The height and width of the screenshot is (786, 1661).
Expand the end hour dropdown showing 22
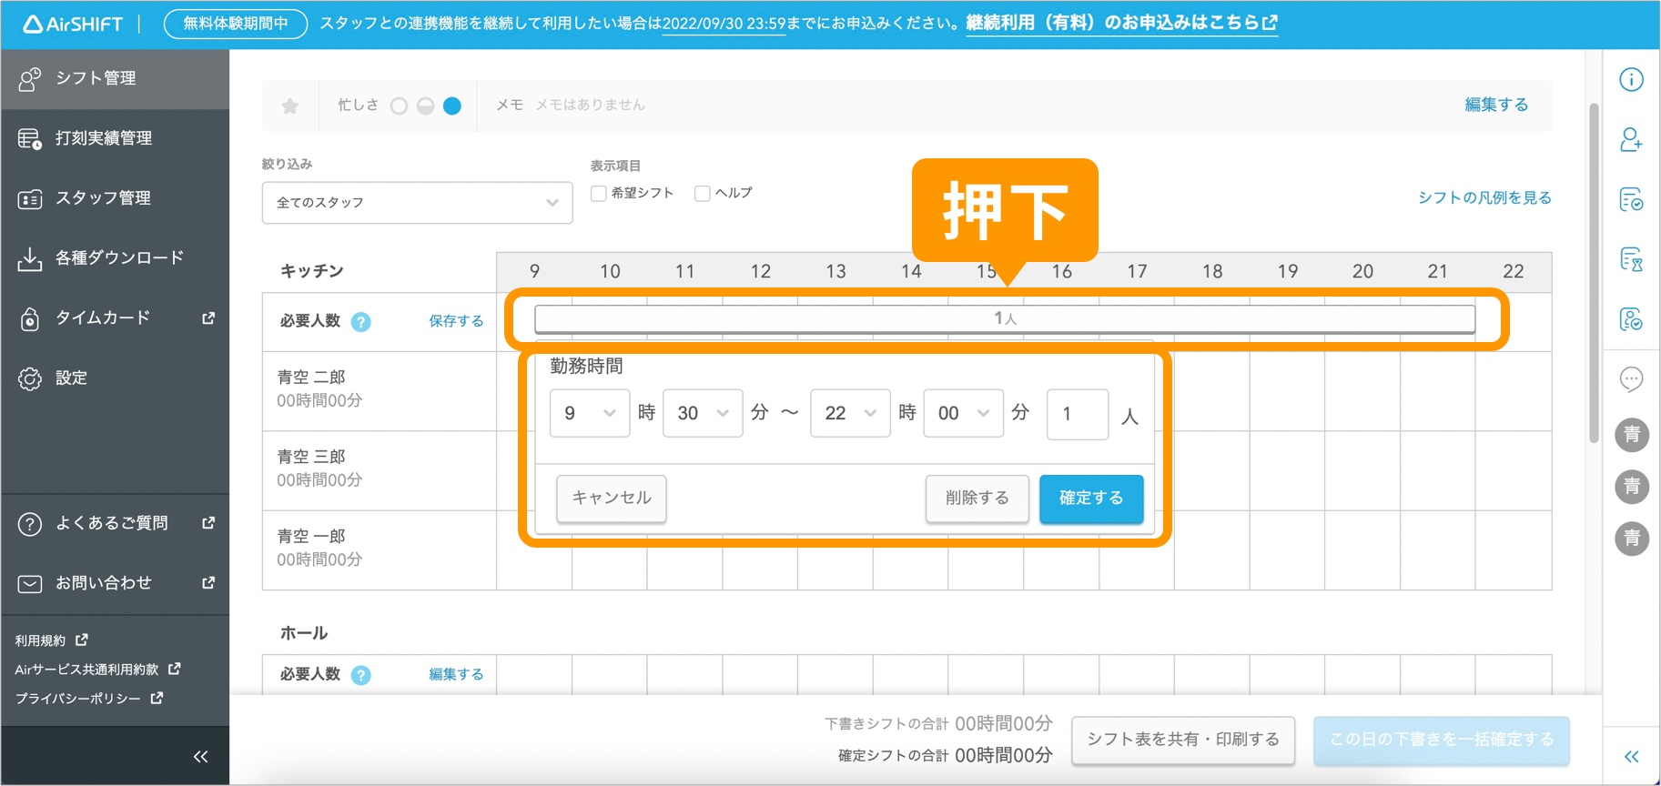(x=849, y=414)
